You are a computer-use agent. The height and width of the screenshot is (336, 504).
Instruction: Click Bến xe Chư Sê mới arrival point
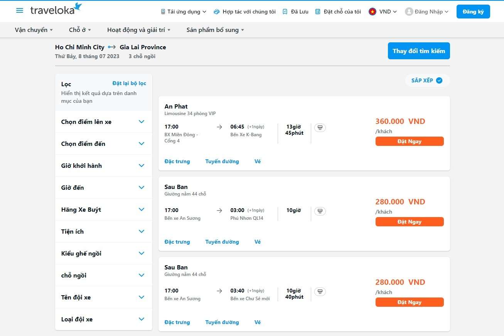pyautogui.click(x=250, y=298)
